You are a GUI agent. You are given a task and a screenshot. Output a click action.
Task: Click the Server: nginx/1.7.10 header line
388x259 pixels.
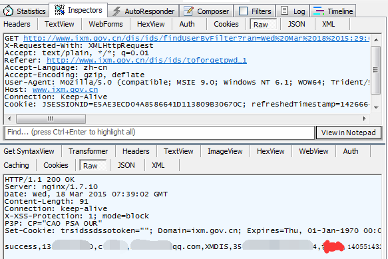coord(51,187)
